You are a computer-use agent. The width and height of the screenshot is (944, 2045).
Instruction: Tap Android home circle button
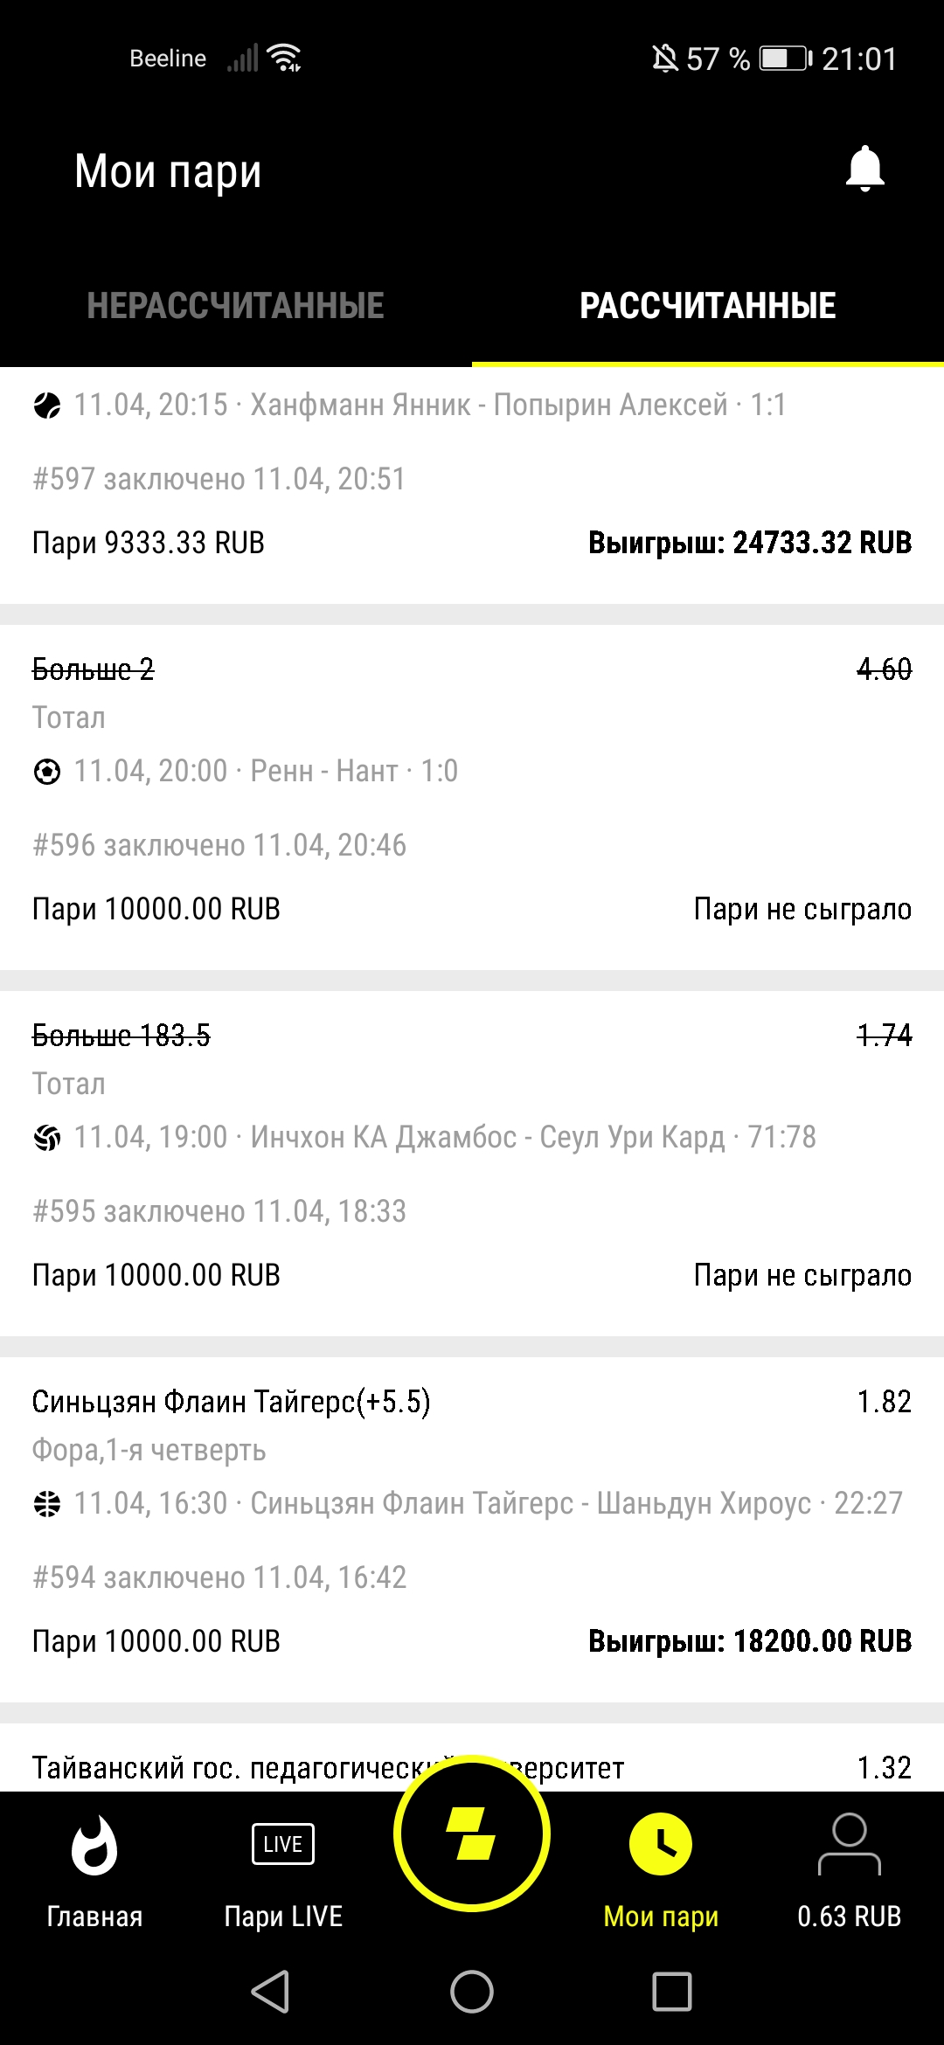472,1992
